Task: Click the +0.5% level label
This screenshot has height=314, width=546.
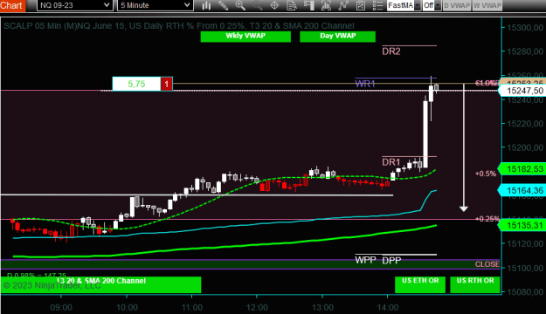Action: [486, 174]
